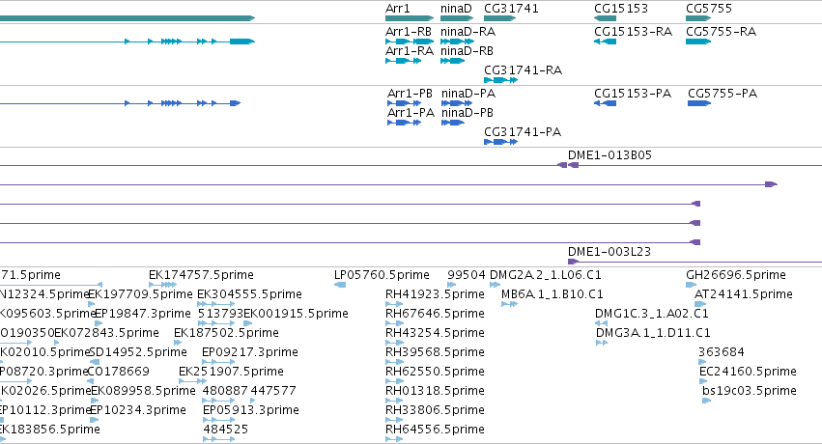Open the RH64556.5prime EST label
The width and height of the screenshot is (822, 444).
435,430
